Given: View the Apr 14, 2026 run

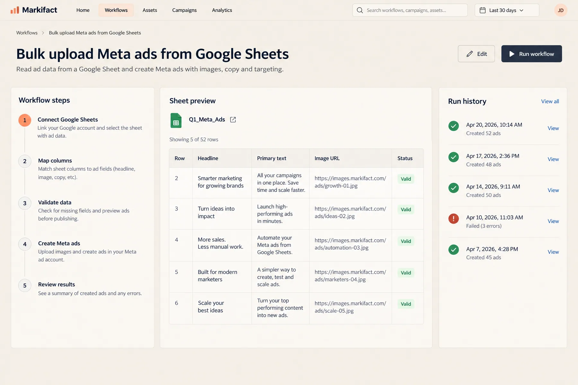Looking at the screenshot, I should 553,190.
